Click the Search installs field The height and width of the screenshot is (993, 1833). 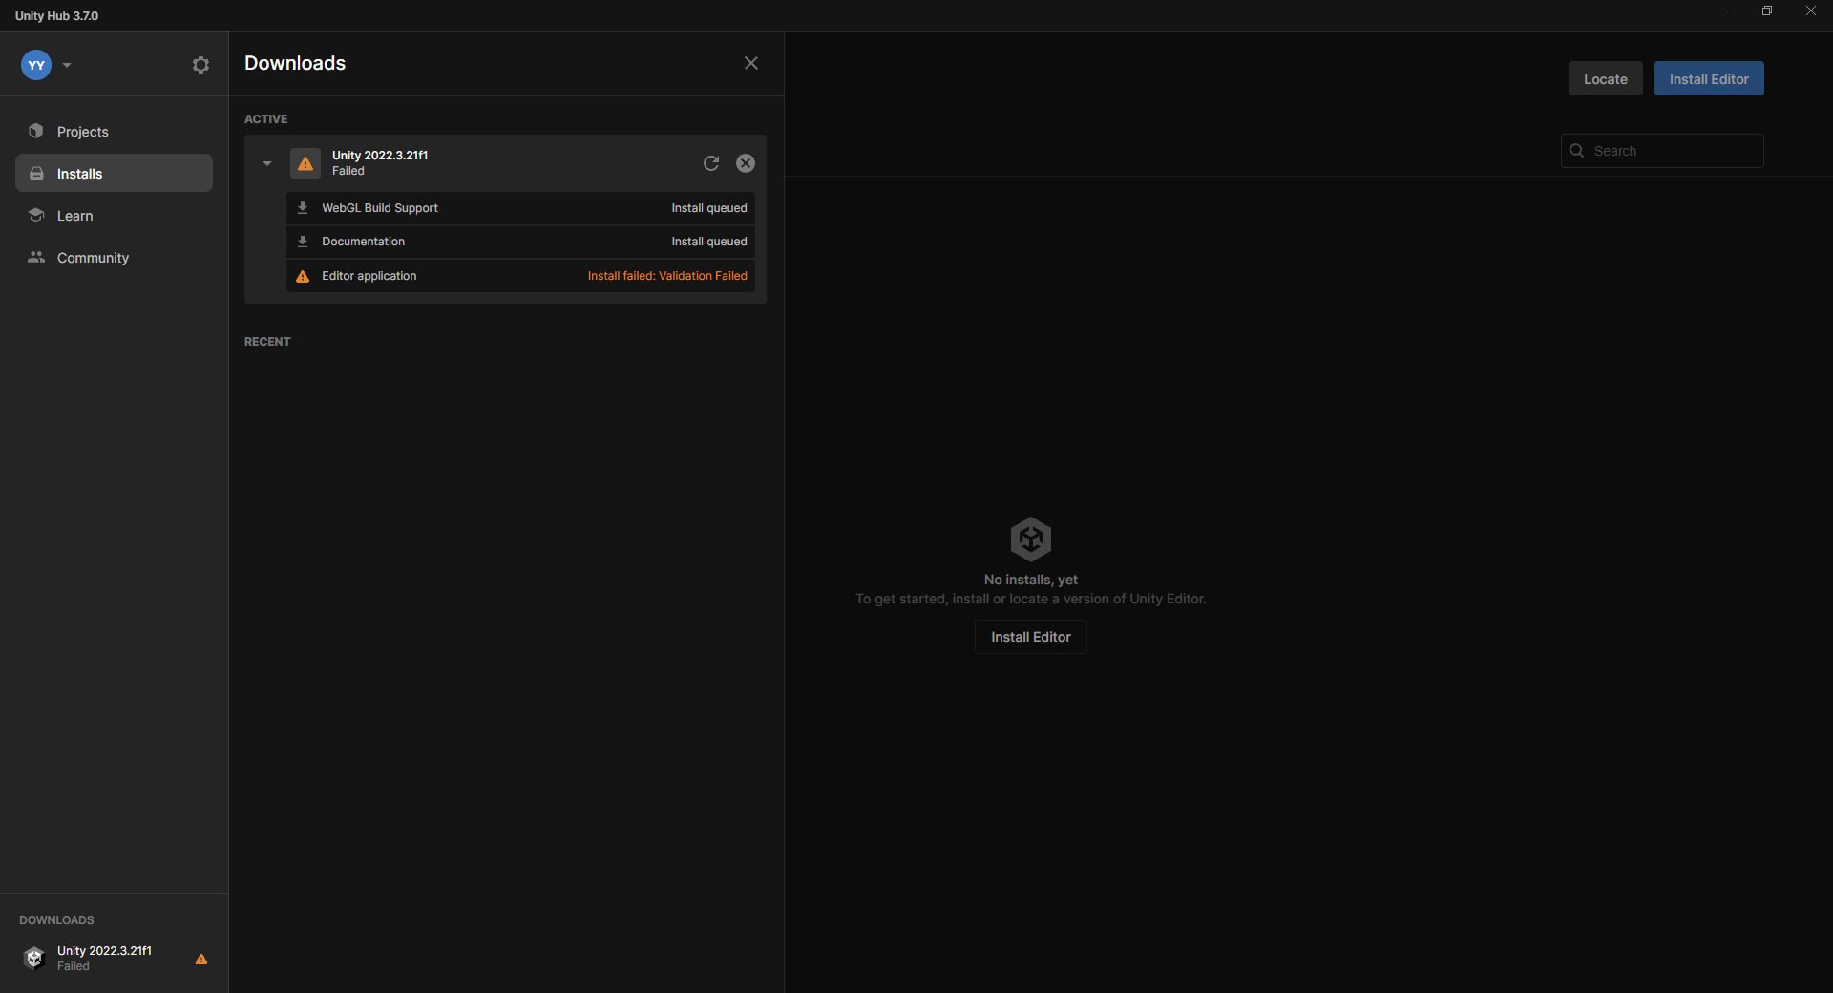(1662, 151)
